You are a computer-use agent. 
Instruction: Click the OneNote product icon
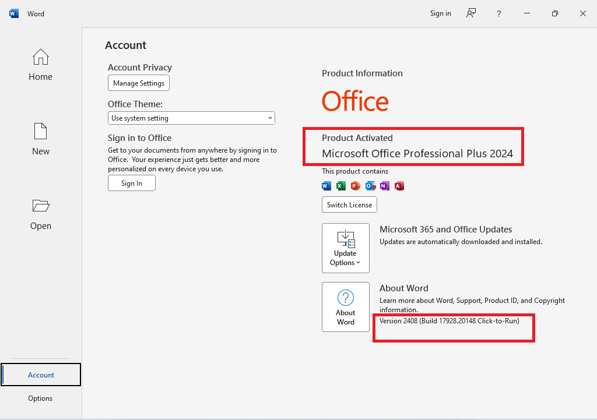pos(385,186)
